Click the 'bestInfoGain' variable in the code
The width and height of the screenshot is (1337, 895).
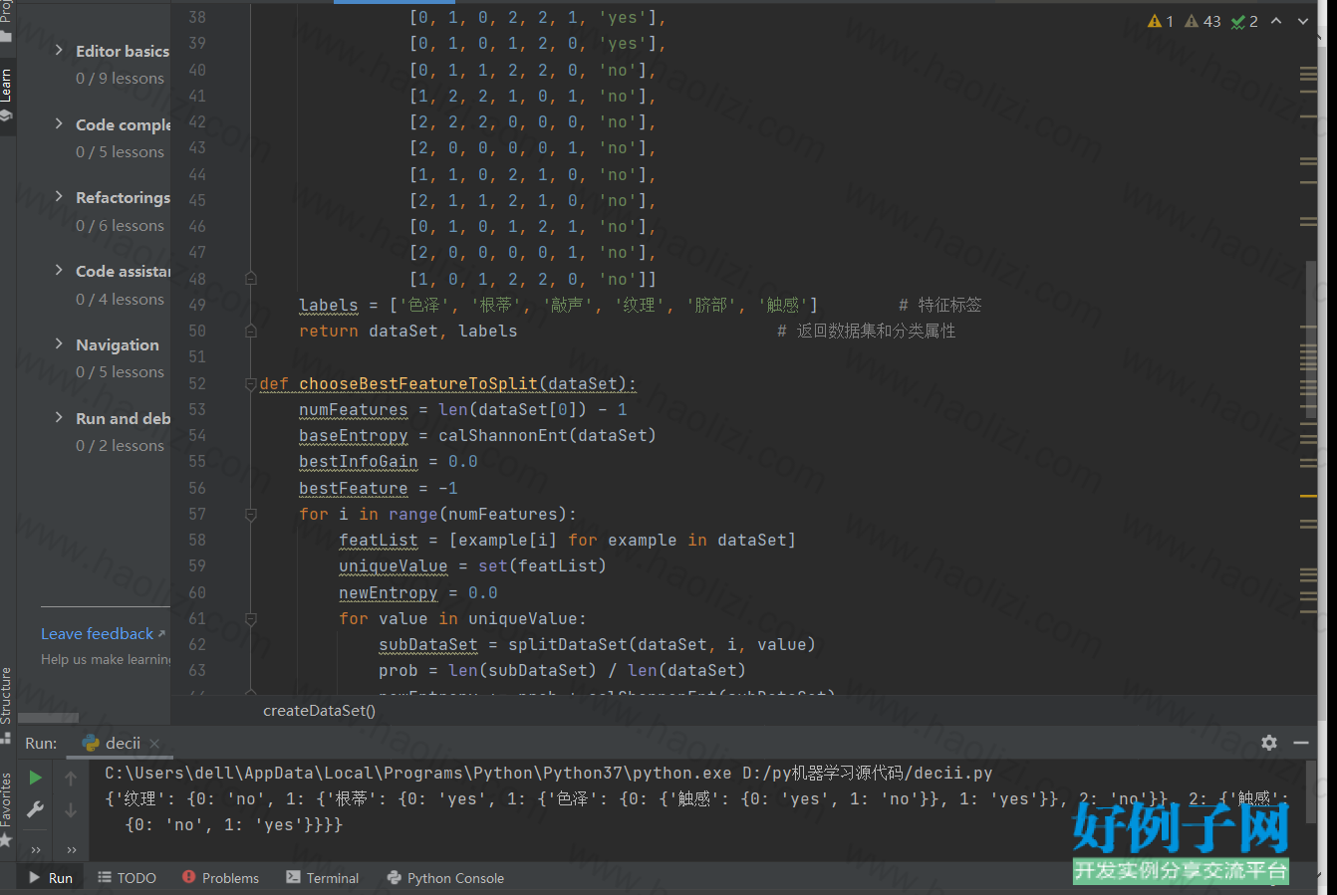coord(359,462)
